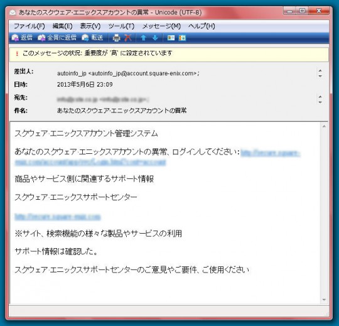The image size is (339, 326).
Task: Click text サポート情報は確認した。
Action: [x=56, y=251]
